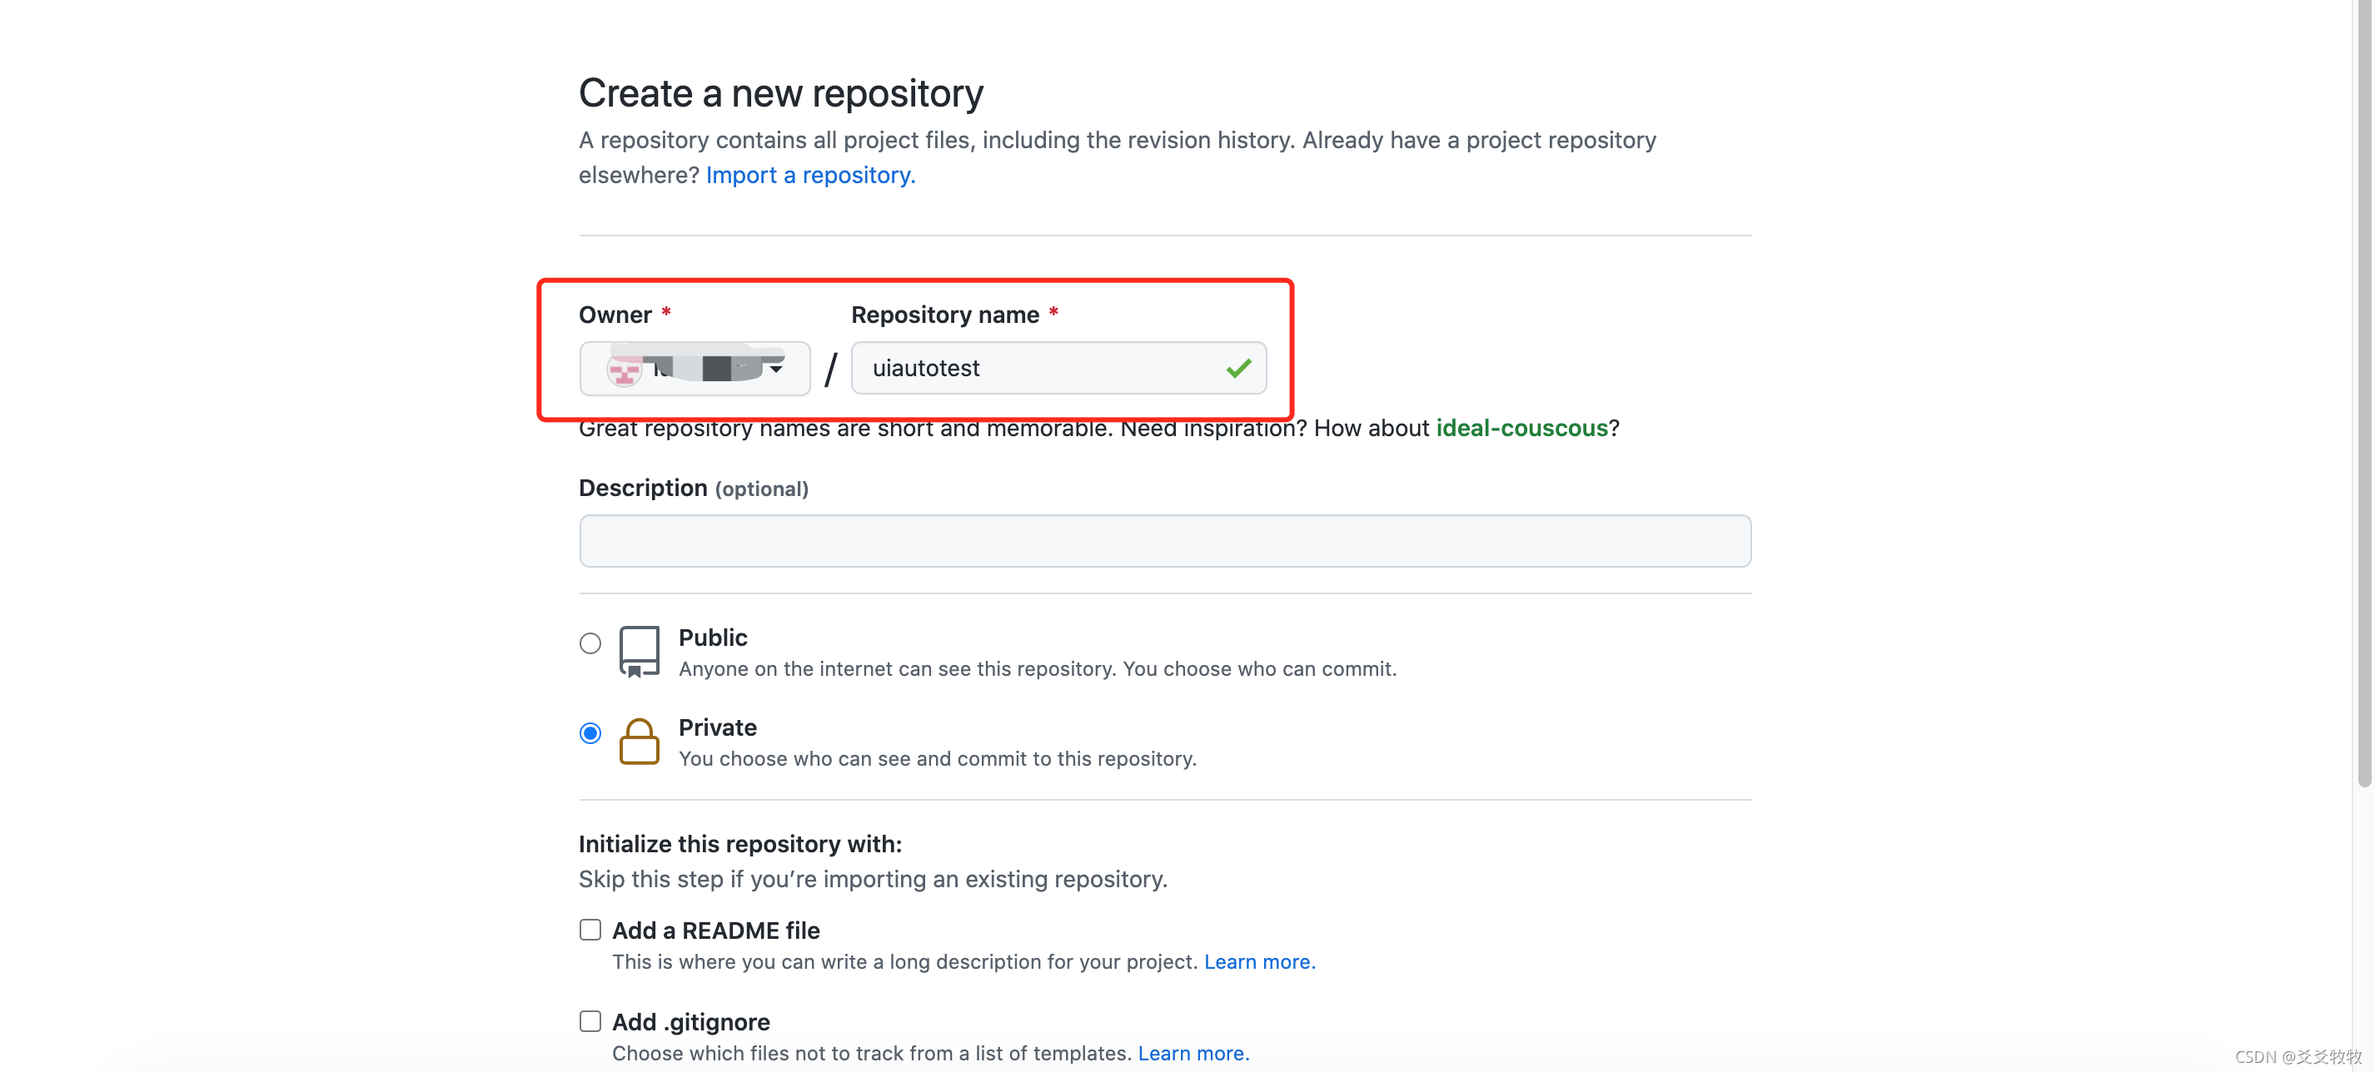Click the Initialize this repository with heading
The image size is (2375, 1072).
740,843
